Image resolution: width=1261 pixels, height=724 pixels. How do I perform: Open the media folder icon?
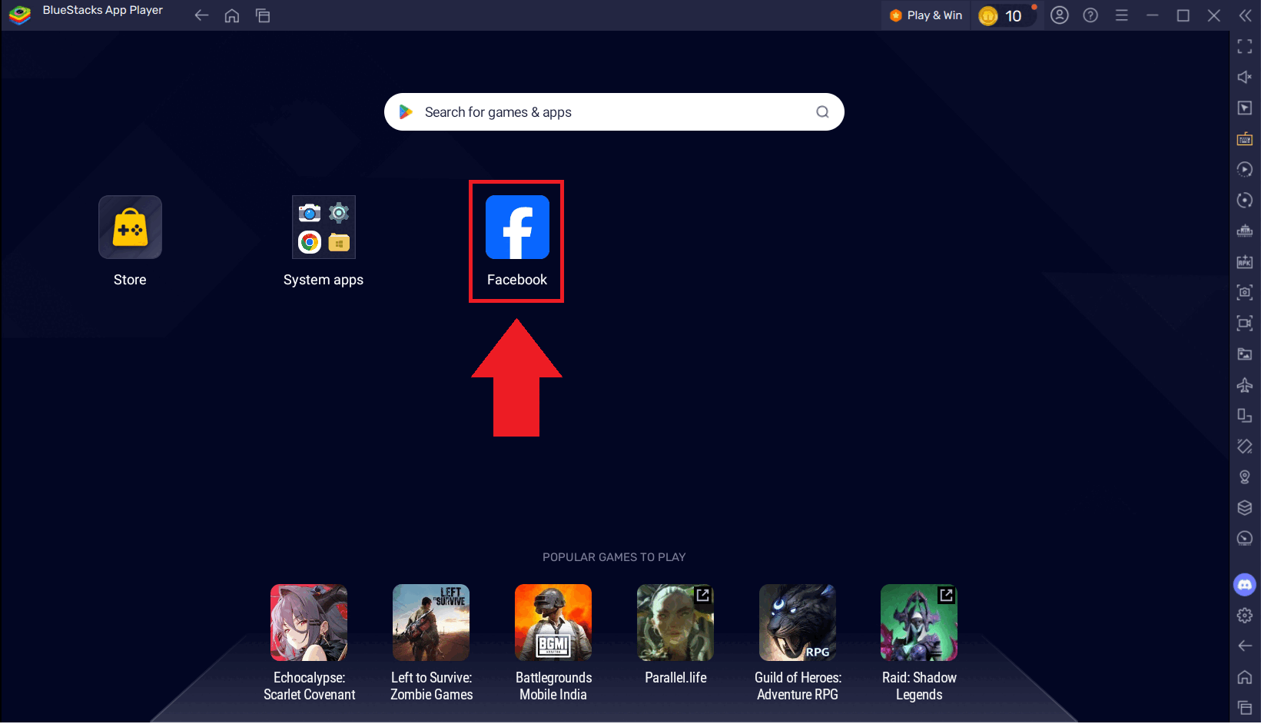[x=1245, y=354]
